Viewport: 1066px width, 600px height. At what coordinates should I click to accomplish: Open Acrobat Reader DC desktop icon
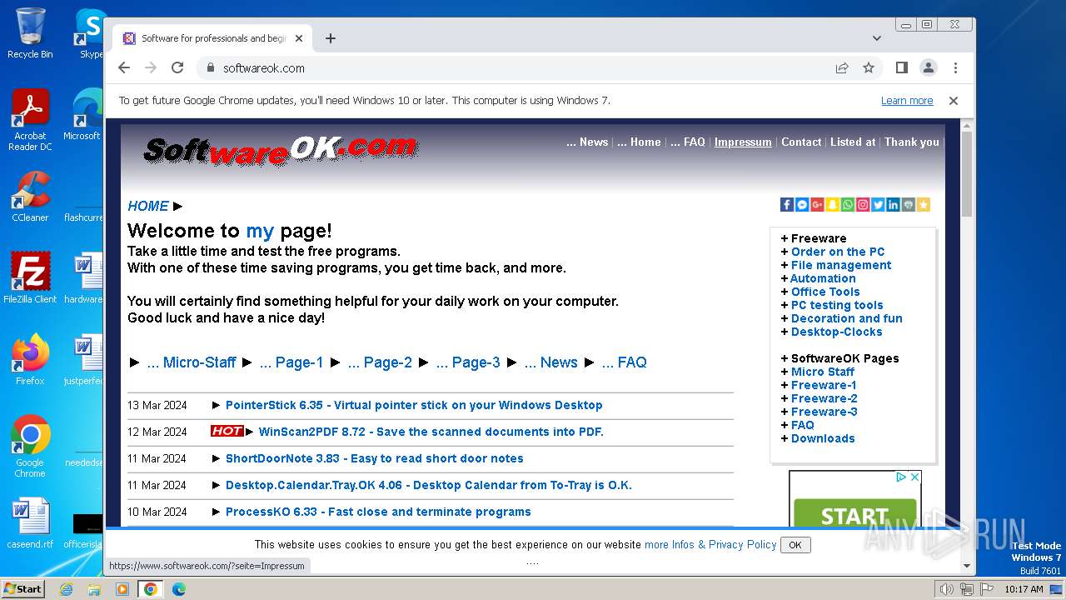point(30,120)
